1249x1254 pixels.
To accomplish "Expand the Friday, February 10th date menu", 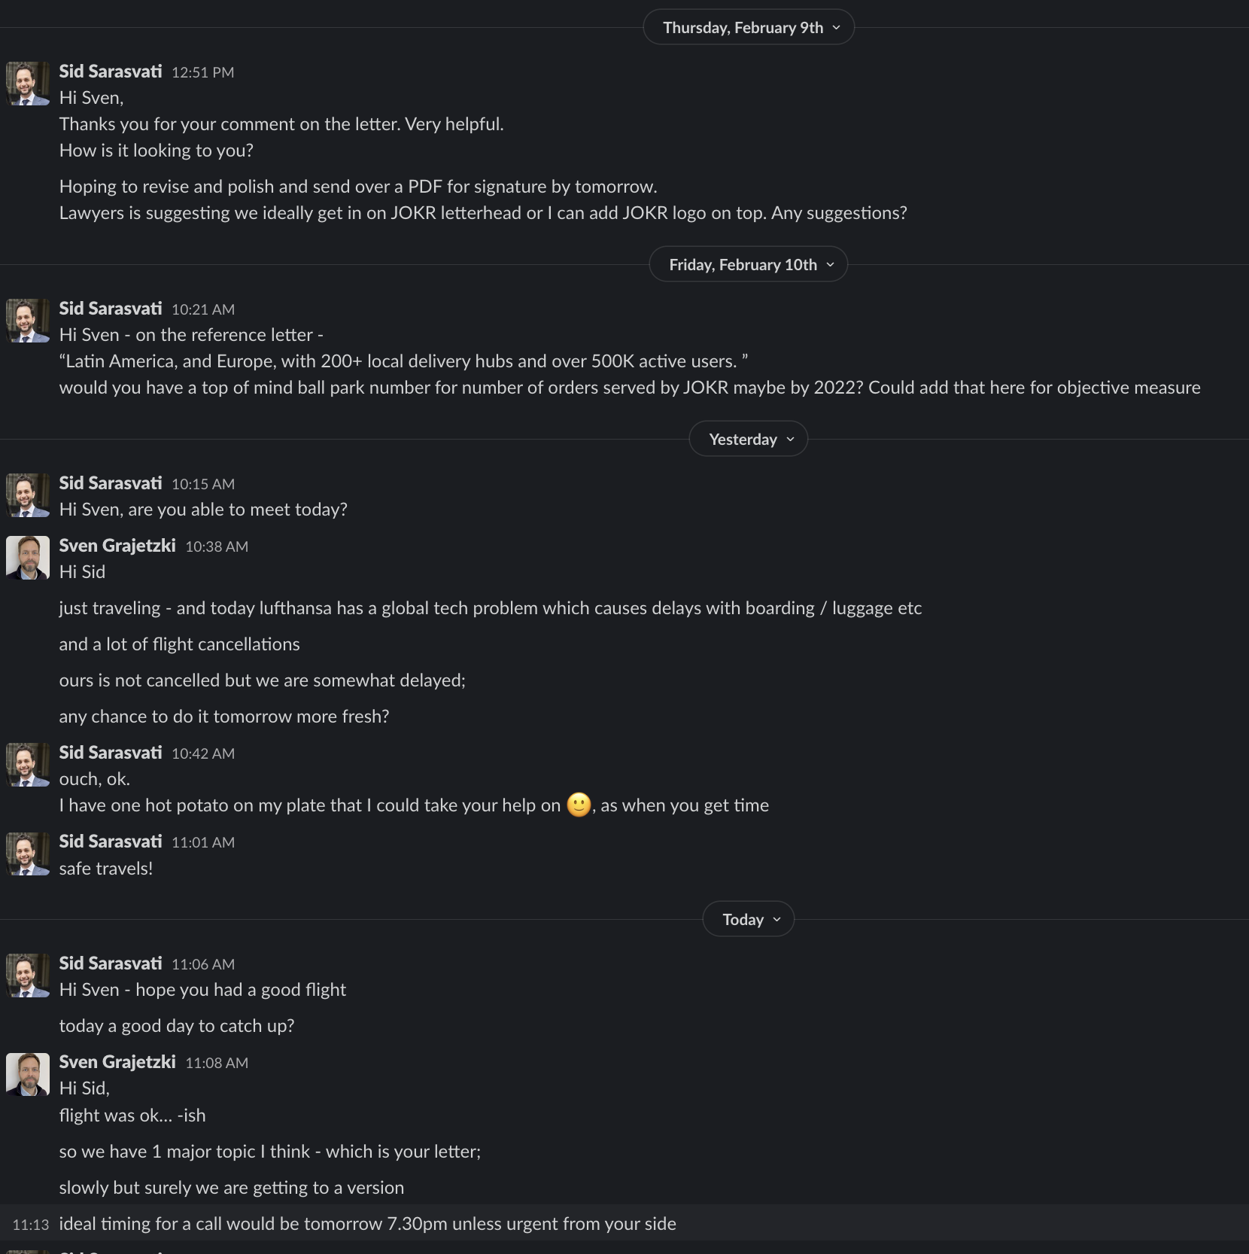I will (749, 265).
